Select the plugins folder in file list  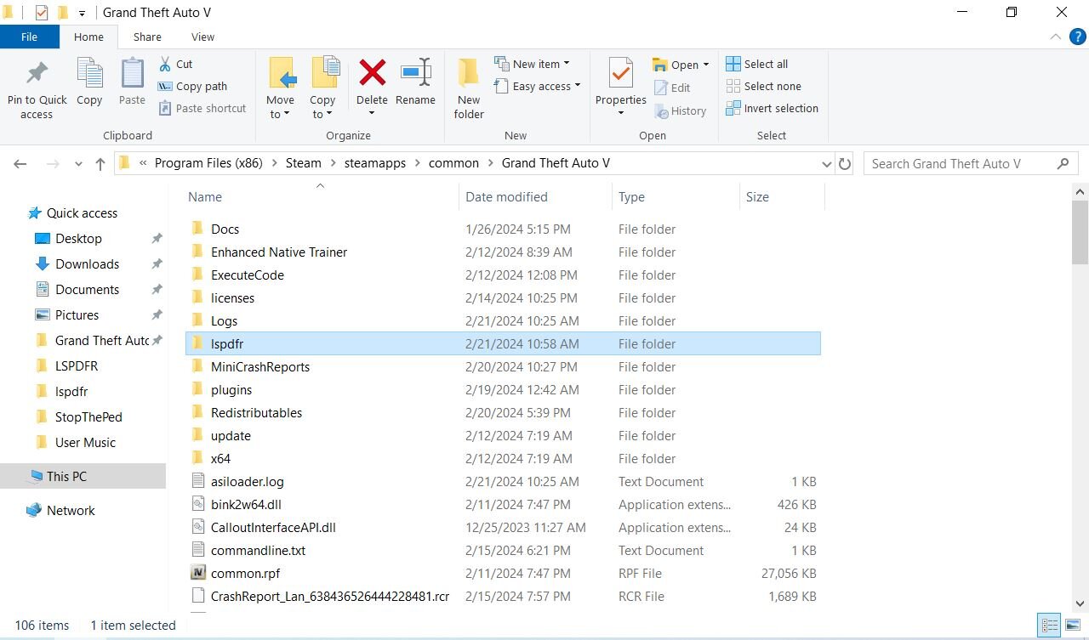pyautogui.click(x=231, y=390)
